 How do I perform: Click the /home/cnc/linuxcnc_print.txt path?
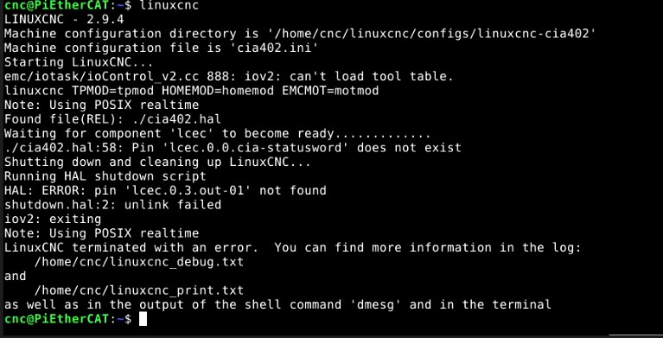click(139, 290)
